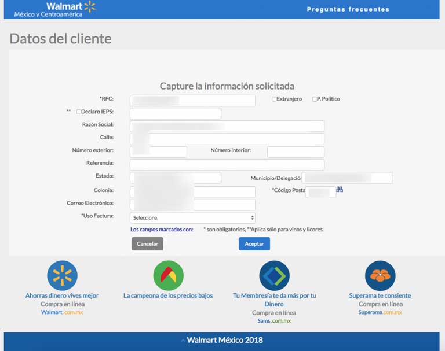Focus the Código Postal input field

320,192
